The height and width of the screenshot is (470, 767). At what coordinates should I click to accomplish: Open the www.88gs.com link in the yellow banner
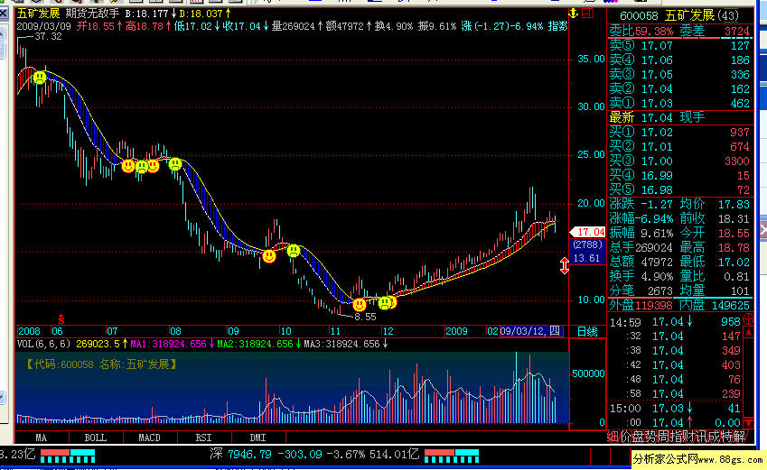(x=731, y=459)
